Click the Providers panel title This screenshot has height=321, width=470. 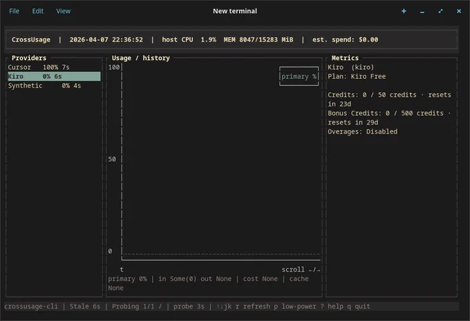[29, 58]
